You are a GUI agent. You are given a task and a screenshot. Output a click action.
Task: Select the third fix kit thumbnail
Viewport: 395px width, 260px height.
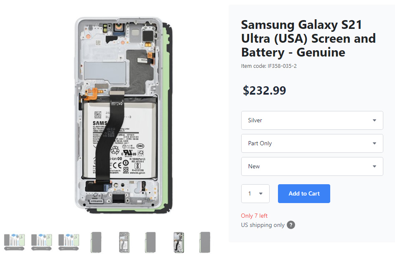(x=69, y=242)
